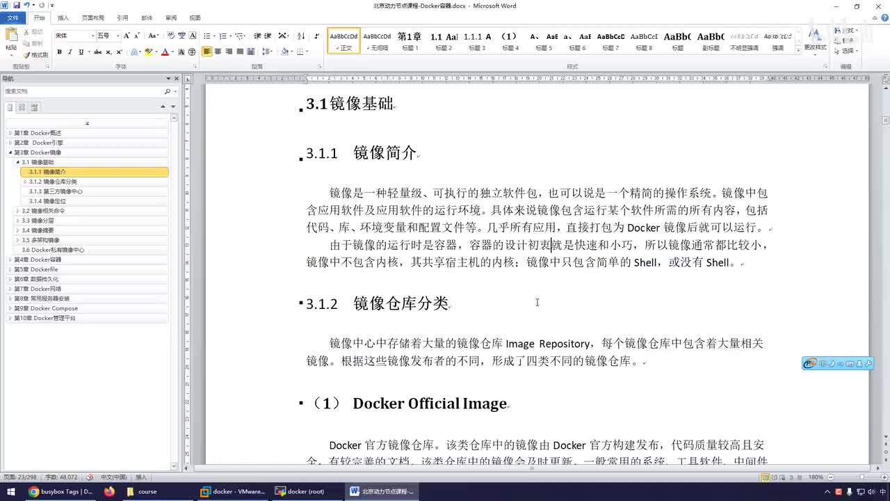Expand 第1章 Docker概述 in navigation tree
890x501 pixels.
[x=10, y=133]
